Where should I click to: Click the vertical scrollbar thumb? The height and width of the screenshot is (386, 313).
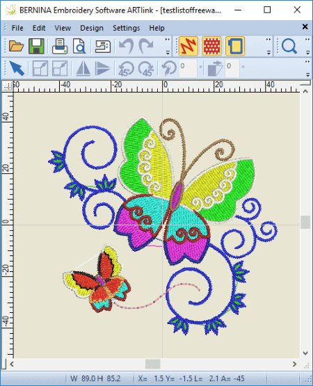305,222
